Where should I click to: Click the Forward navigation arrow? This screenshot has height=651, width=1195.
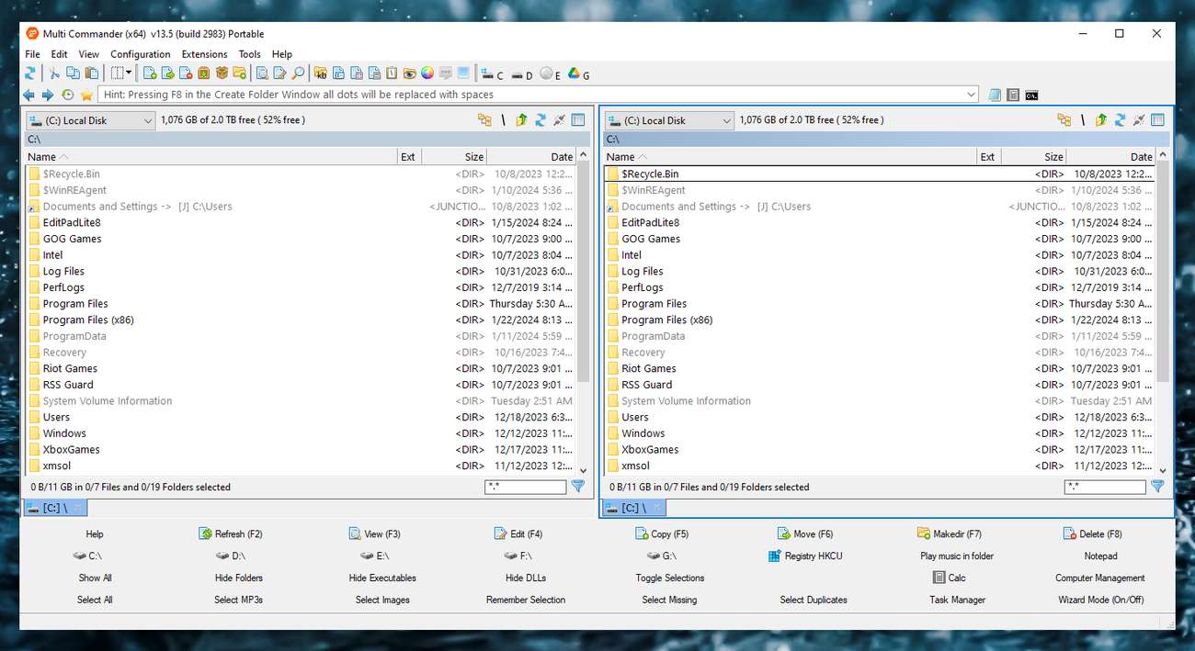coord(48,95)
